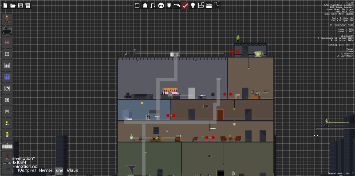
Task: Select the brown wooden door in hallway
Action: coord(220,115)
